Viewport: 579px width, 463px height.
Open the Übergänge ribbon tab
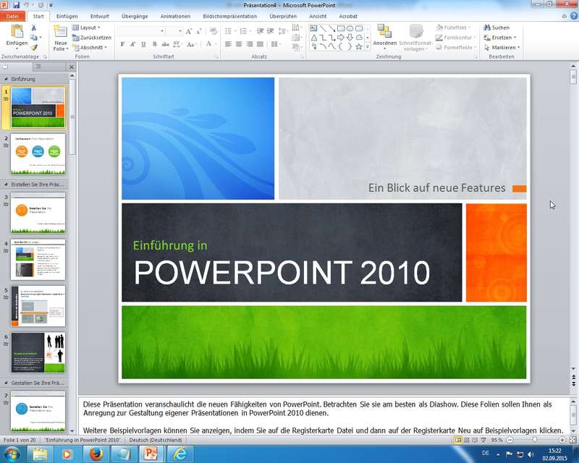pyautogui.click(x=136, y=15)
